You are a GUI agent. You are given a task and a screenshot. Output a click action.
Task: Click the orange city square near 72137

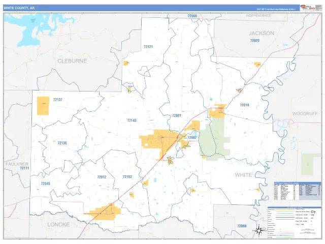(43, 106)
